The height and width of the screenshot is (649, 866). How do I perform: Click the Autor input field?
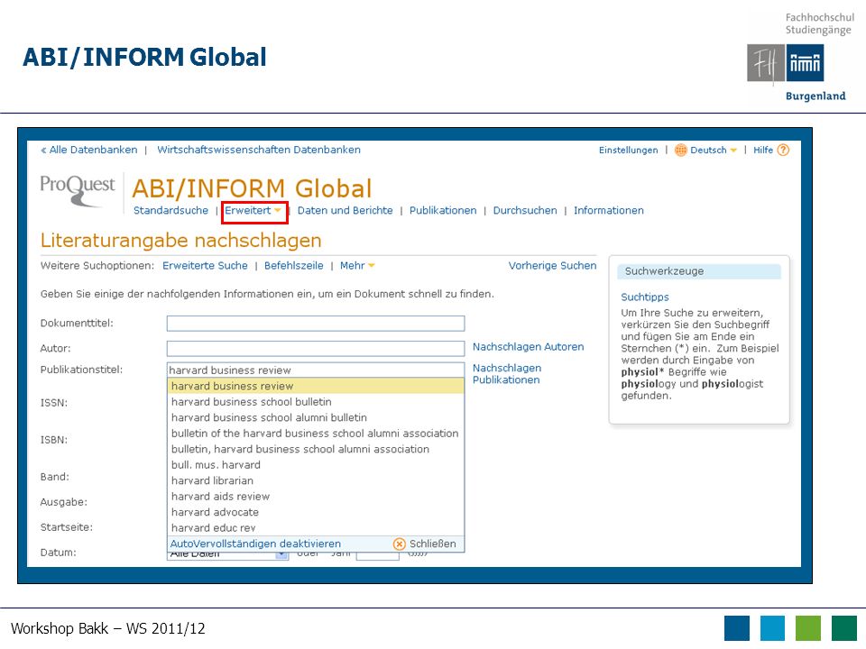tap(316, 348)
